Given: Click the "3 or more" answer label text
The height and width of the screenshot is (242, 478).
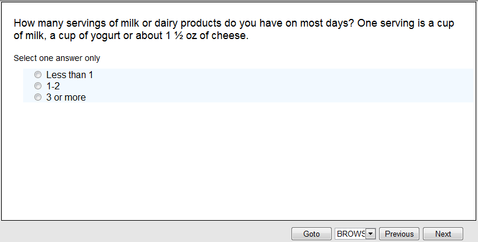Looking at the screenshot, I should [66, 98].
